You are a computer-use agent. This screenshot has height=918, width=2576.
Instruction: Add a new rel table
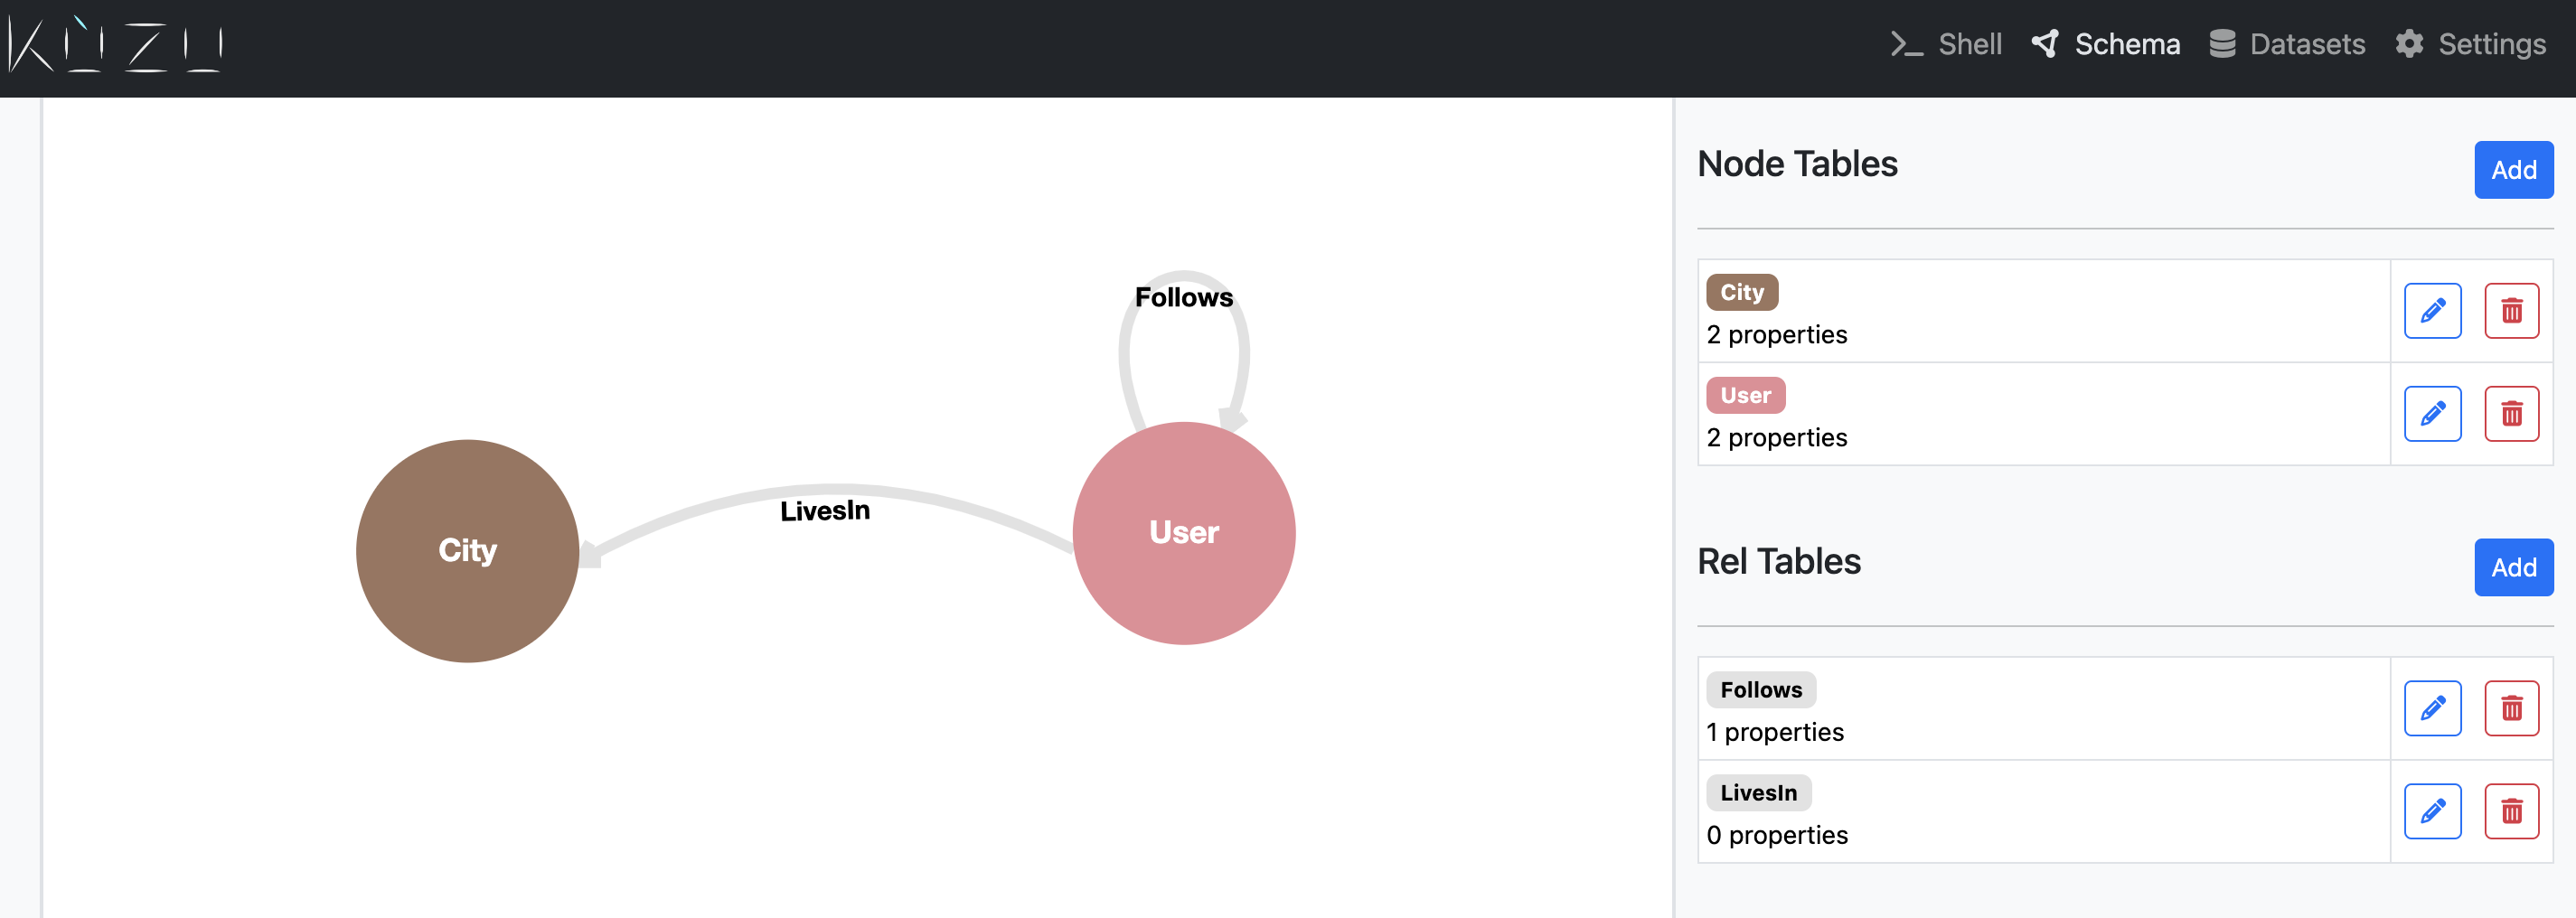click(2513, 568)
